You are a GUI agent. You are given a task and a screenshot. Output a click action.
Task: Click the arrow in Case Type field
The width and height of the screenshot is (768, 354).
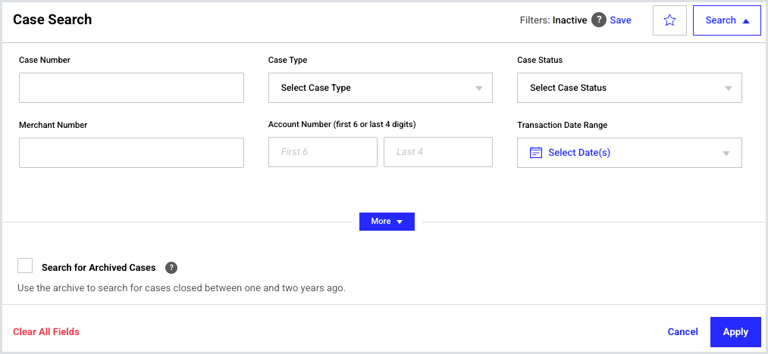[x=478, y=88]
